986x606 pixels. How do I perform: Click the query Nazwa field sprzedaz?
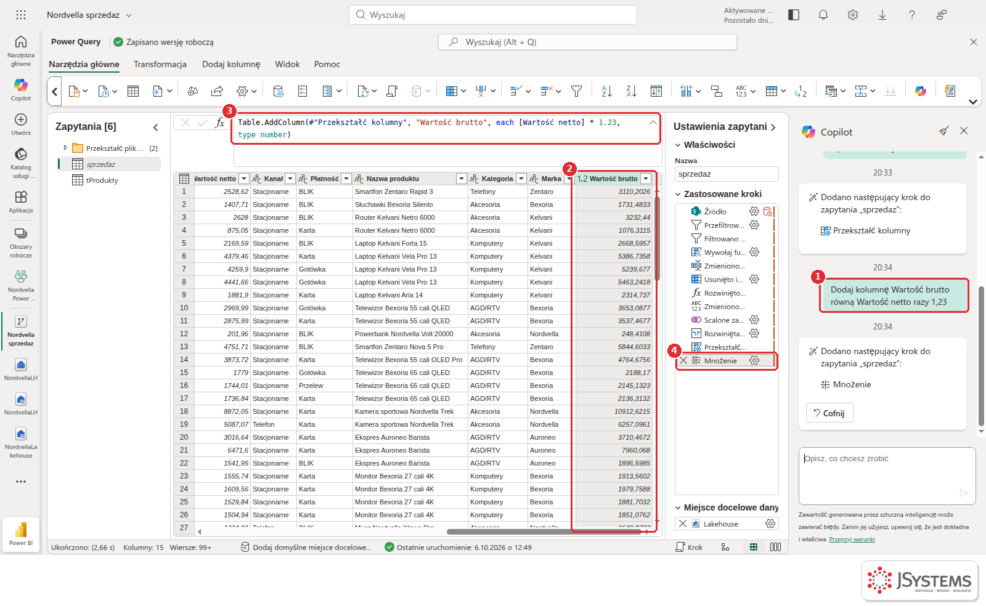(727, 174)
